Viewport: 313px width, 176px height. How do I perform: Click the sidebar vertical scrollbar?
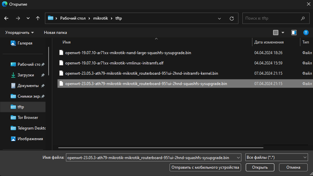coord(49,61)
